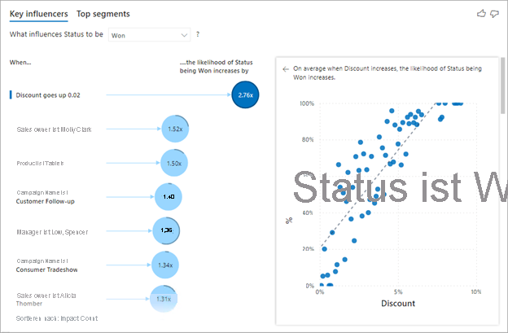Select the Consumer Tradeshow campaign row
This screenshot has height=333, width=508.
tap(46, 265)
